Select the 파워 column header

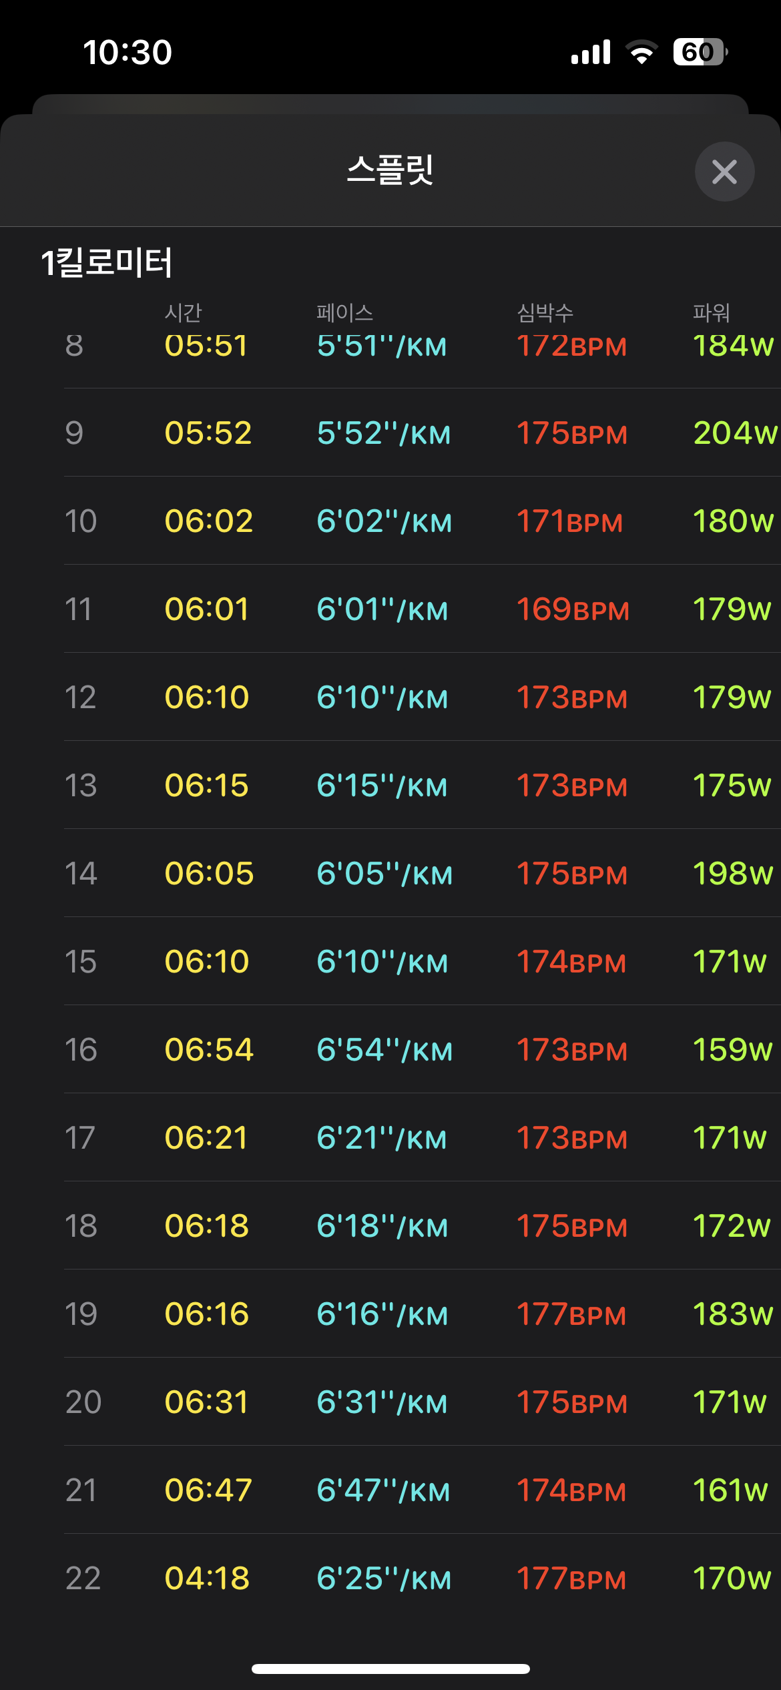click(711, 312)
